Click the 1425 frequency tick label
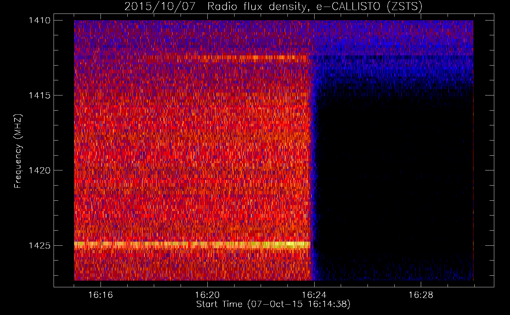The image size is (510, 315). (39, 245)
